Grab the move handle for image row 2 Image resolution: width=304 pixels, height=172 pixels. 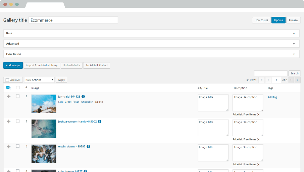(9, 122)
